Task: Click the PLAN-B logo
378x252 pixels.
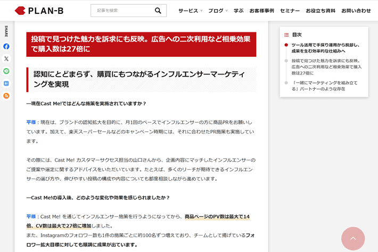Action: coord(39,11)
